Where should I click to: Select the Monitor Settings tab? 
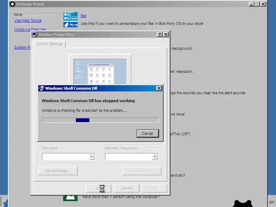pos(49,44)
